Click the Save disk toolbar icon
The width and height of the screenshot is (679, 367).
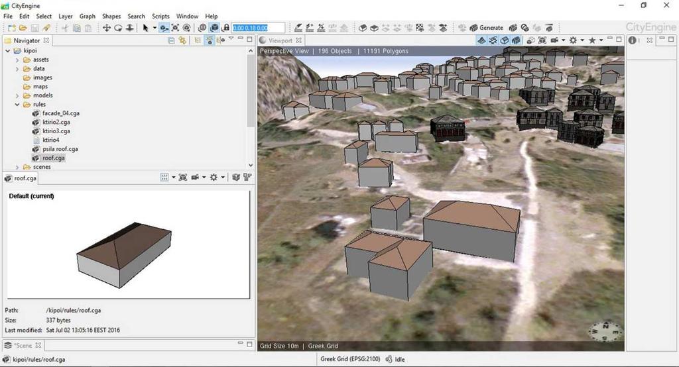[x=34, y=28]
